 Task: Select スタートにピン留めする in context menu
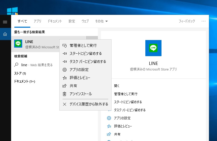pos(86,54)
